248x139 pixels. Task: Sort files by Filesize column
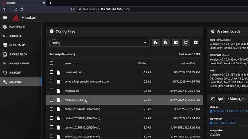pos(142,63)
